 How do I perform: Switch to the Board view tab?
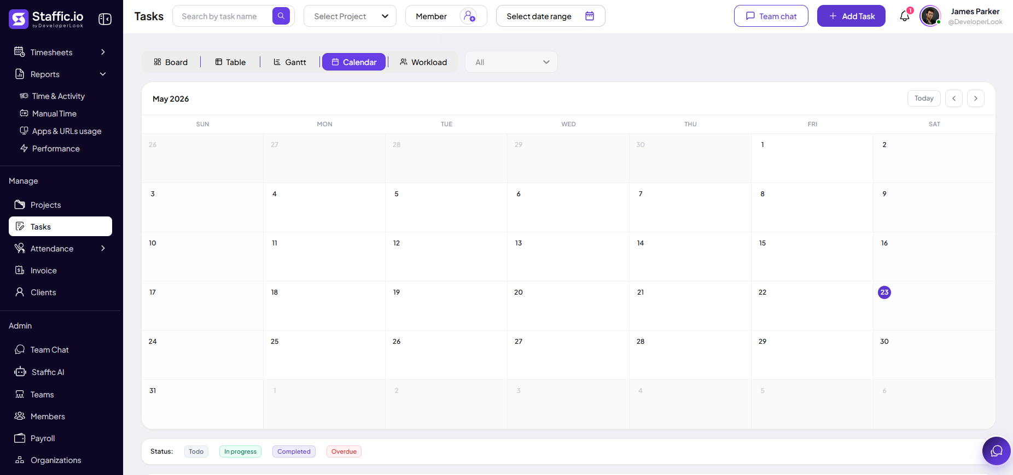[171, 62]
